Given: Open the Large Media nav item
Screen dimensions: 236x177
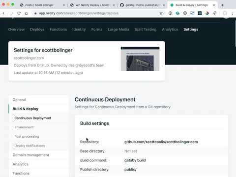Looking at the screenshot, I should [118, 29].
